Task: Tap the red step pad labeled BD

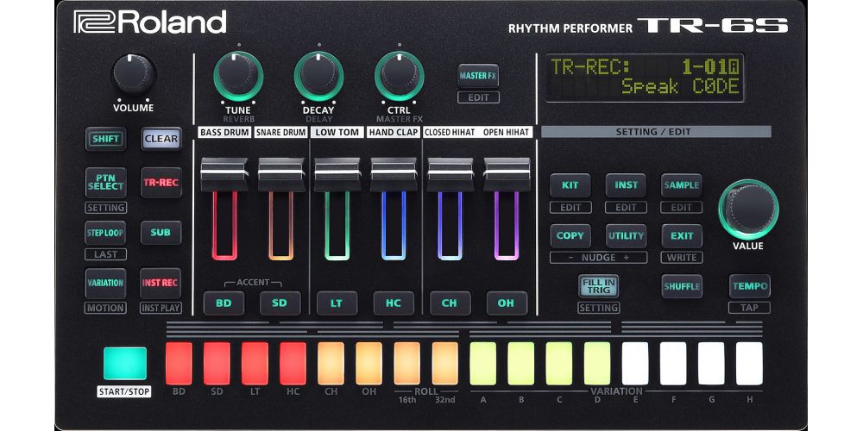Action: (179, 364)
